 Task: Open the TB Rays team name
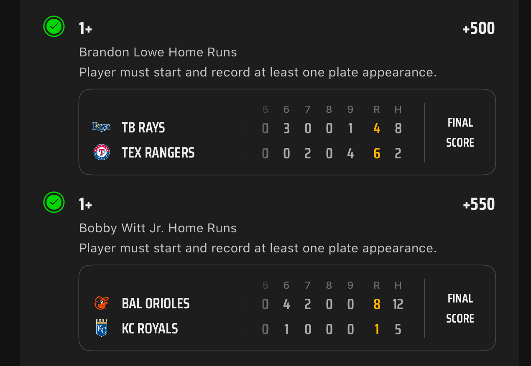(143, 127)
